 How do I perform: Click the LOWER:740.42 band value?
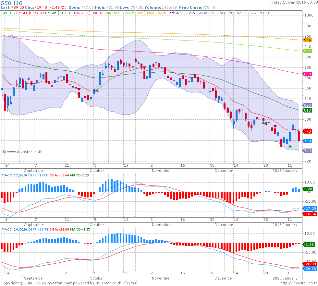click(x=261, y=13)
